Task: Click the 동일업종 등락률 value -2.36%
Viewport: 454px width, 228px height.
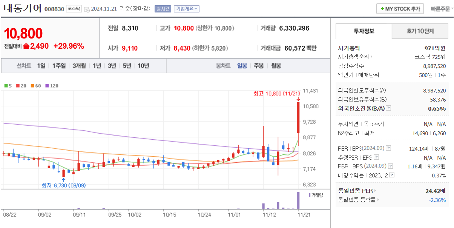Action: [437, 200]
